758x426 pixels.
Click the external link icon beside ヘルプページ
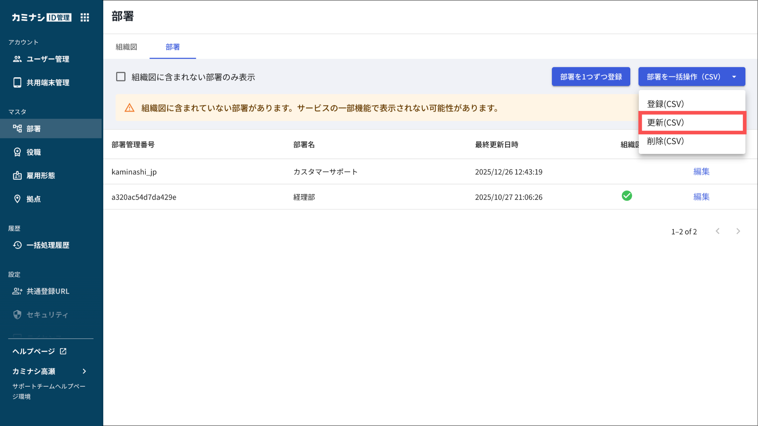click(x=63, y=351)
